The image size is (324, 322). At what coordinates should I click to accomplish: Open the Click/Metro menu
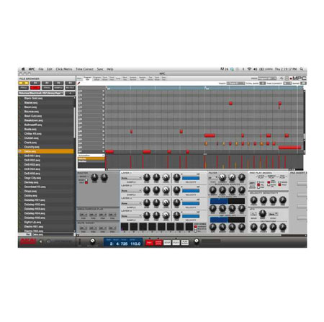[x=64, y=69]
